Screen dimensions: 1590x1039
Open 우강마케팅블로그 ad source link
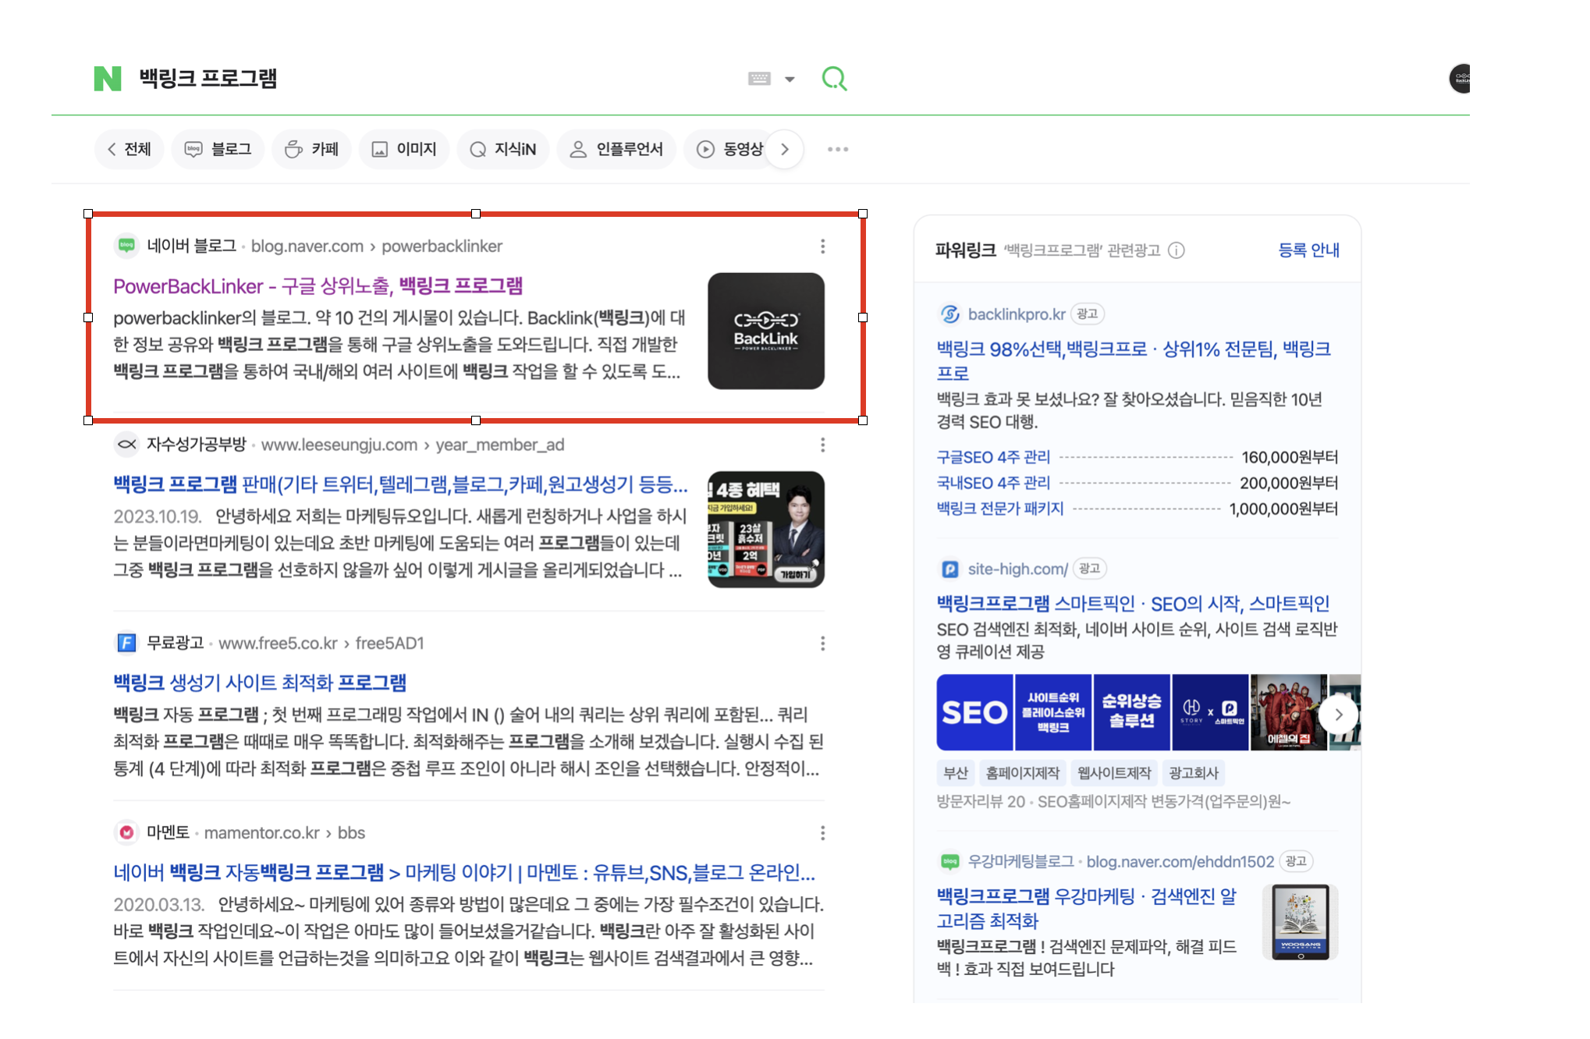1121,862
